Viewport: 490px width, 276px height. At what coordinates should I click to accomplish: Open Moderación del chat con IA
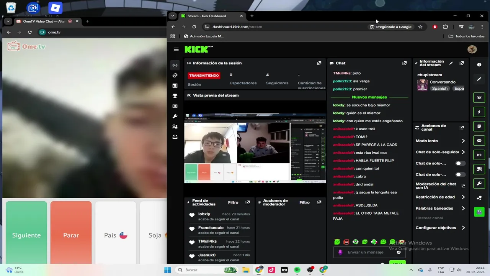(440, 186)
